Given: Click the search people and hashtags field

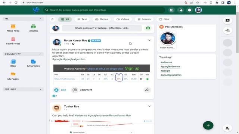Looking at the screenshot, I should [x=104, y=10].
